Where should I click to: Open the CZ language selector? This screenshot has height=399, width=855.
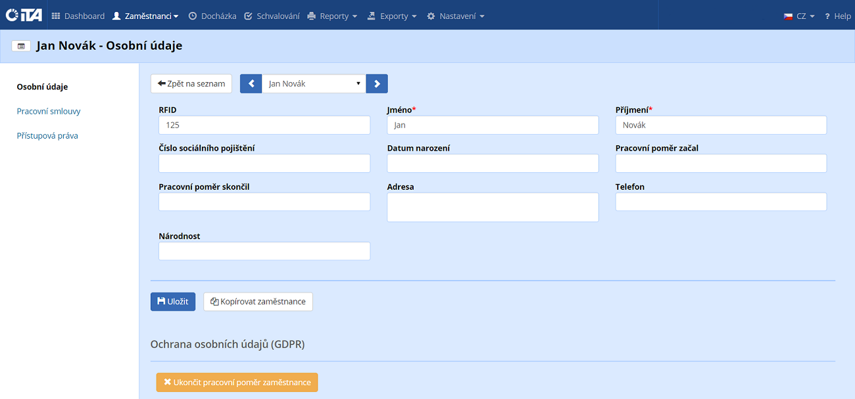[x=799, y=16]
